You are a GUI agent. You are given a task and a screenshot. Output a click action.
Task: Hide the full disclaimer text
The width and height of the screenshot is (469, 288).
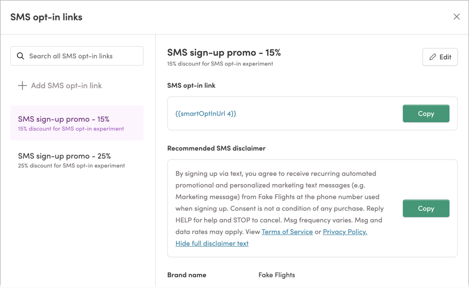coord(212,243)
